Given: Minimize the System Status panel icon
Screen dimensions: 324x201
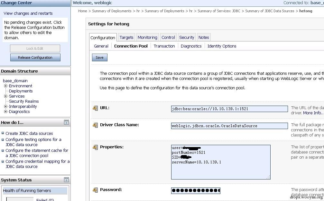Looking at the screenshot, I should 66,180.
